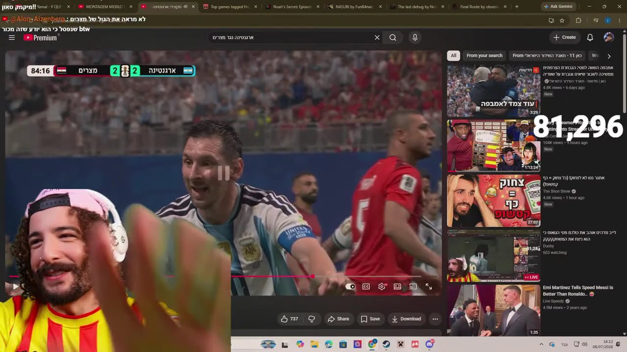The height and width of the screenshot is (352, 627).
Task: Show more filter chips with right arrow
Action: 609,56
